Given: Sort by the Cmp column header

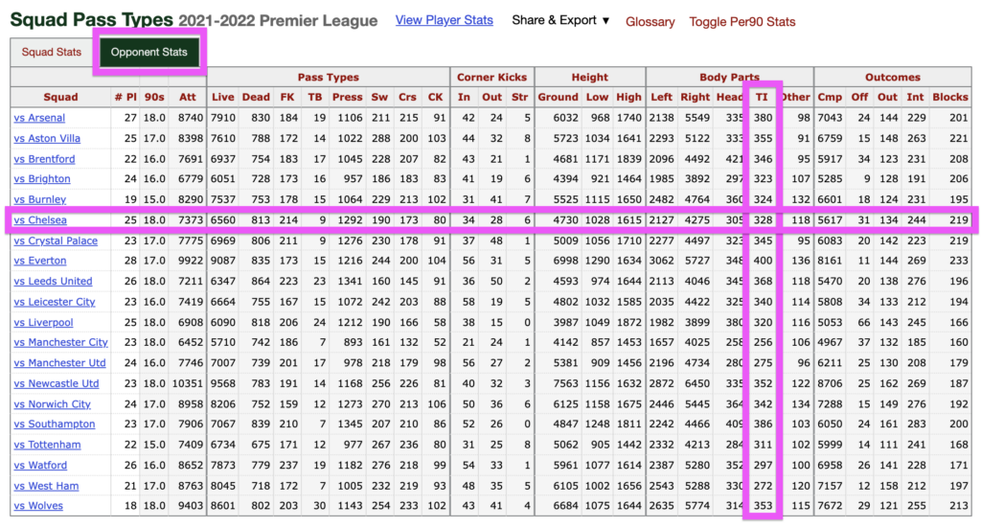Looking at the screenshot, I should point(830,97).
